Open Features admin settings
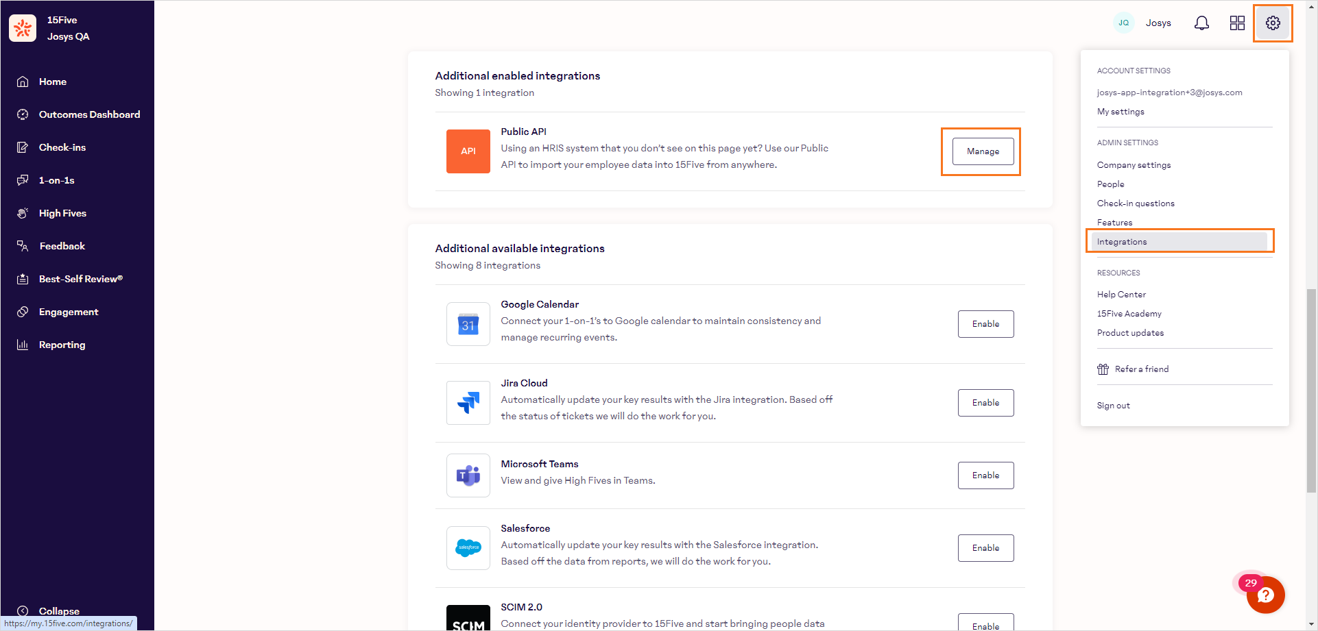1318x631 pixels. tap(1114, 223)
